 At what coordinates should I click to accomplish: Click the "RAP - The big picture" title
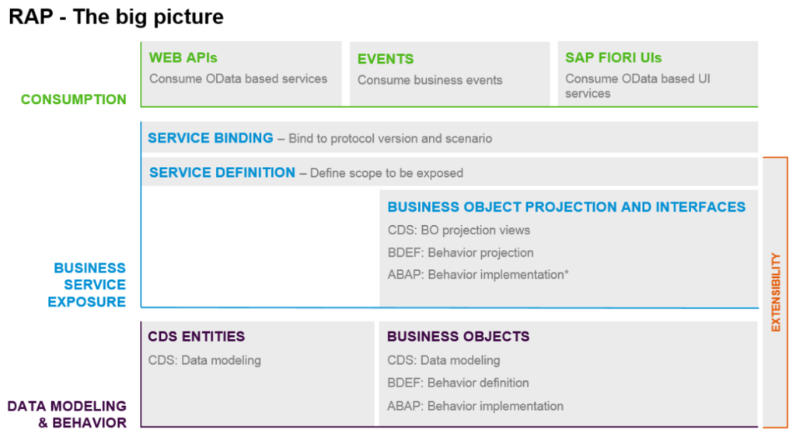(116, 16)
